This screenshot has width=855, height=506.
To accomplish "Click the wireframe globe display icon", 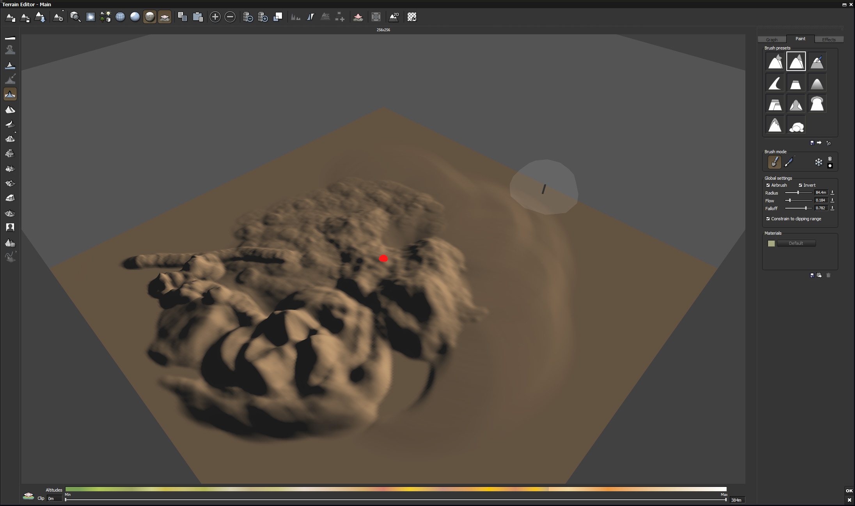I will click(120, 17).
